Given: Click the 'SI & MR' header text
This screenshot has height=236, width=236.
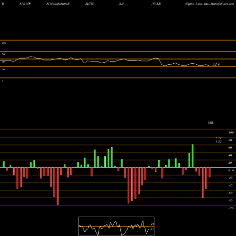Looking at the screenshot, I should 25,4.
